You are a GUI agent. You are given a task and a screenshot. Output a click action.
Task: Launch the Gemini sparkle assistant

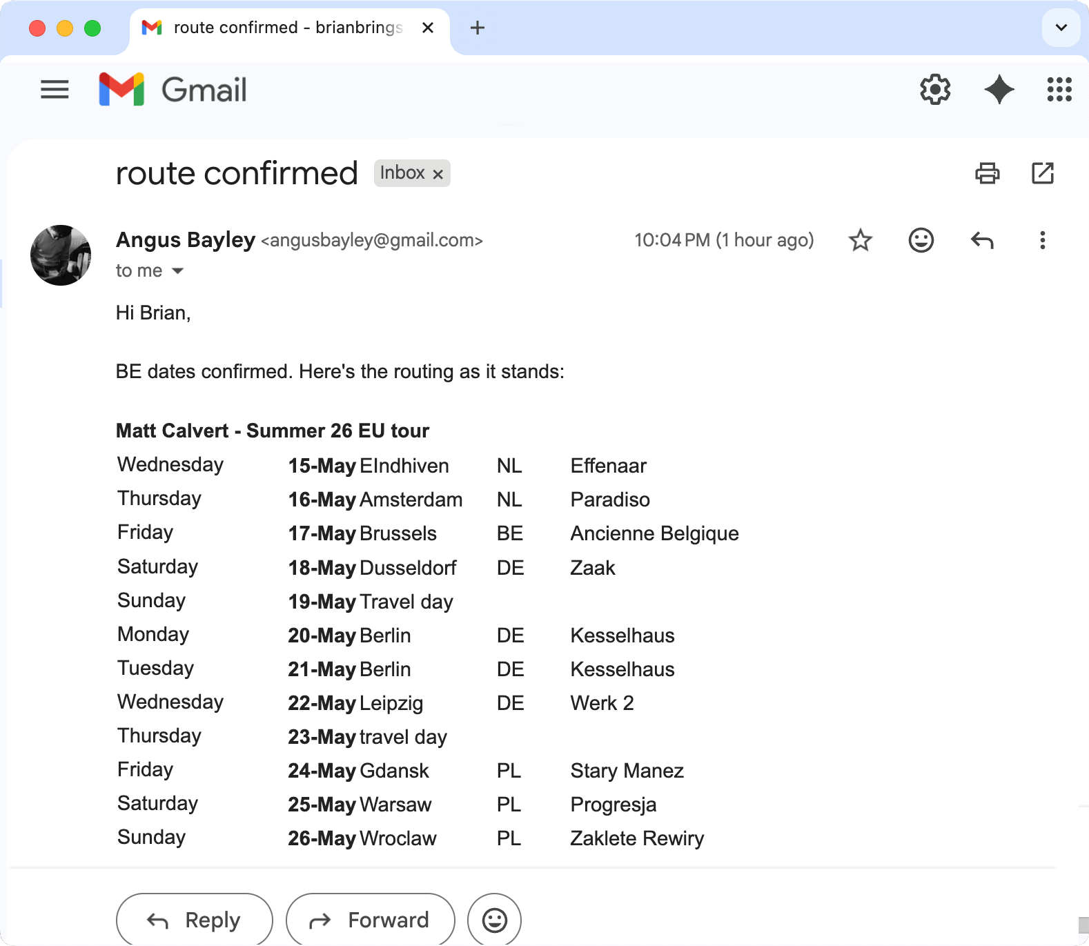999,90
